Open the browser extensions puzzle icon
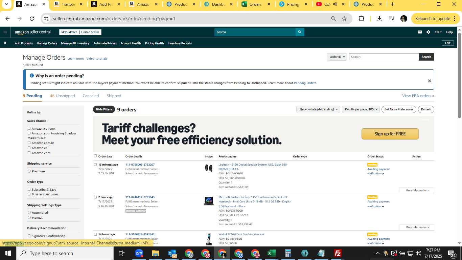 [x=361, y=19]
